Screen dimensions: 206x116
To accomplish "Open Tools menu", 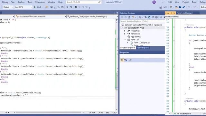I will (30, 2).
